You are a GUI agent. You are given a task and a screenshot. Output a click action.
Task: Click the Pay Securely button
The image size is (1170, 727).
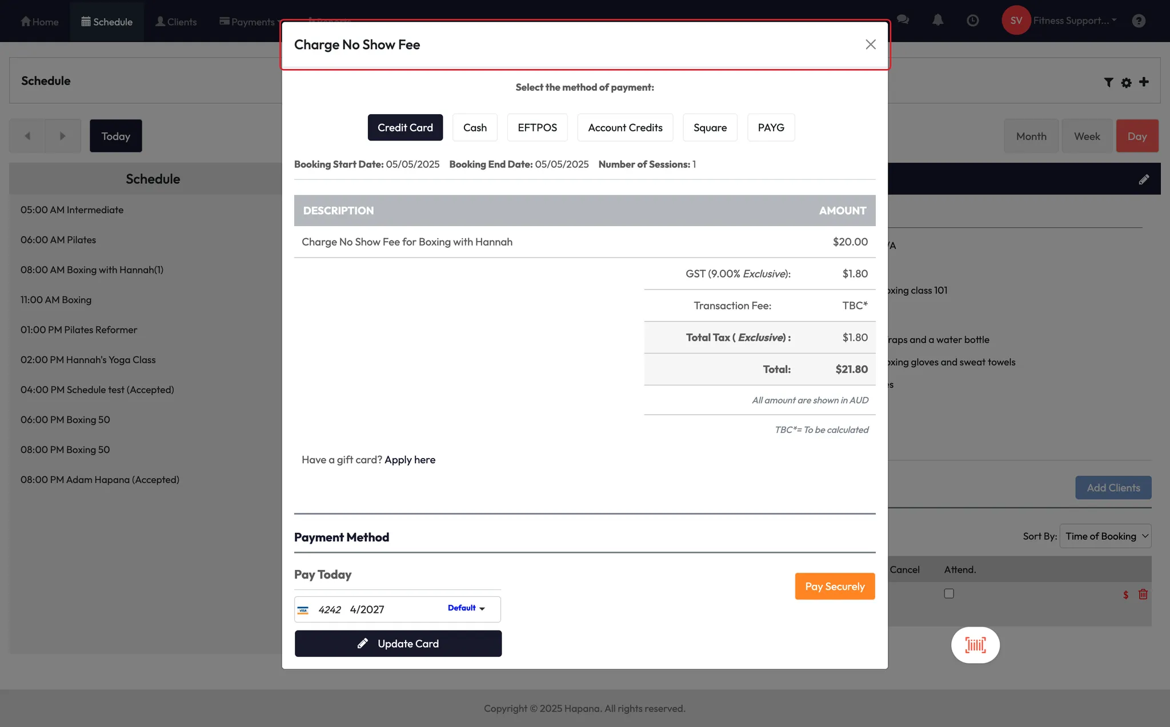(x=835, y=586)
